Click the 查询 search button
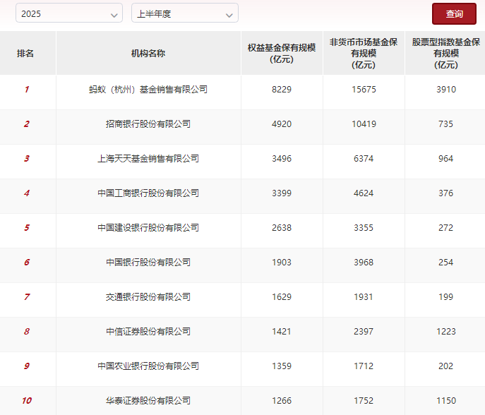The height and width of the screenshot is (415, 485). pyautogui.click(x=454, y=13)
